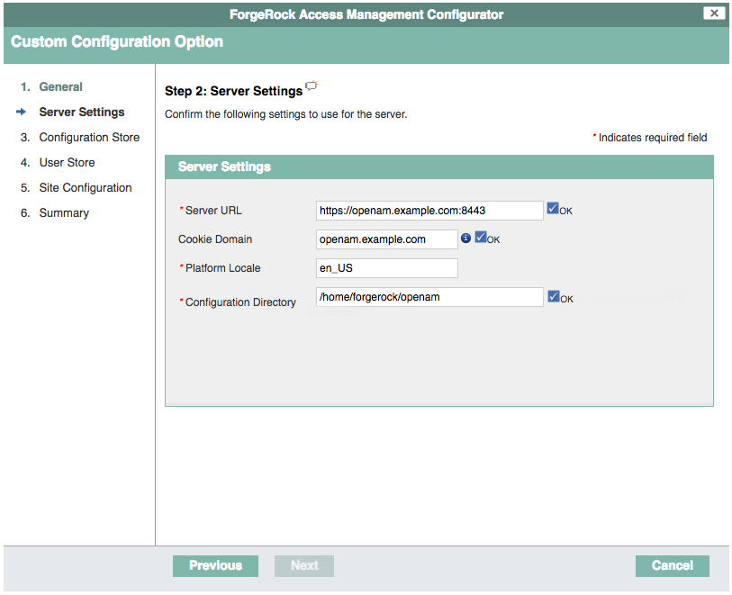Click the OK checkmark beside Server URL
Viewport: 732px width, 595px height.
[x=553, y=208]
